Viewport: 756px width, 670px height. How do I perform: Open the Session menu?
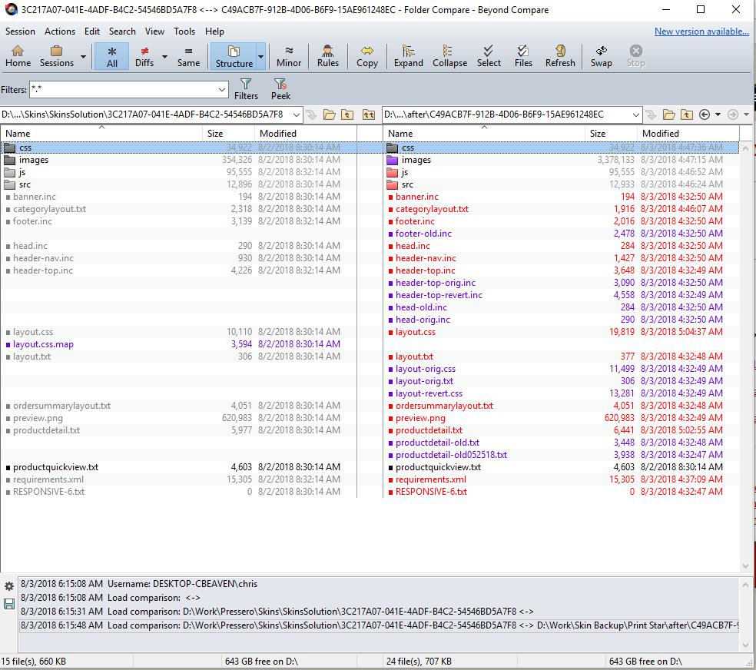coord(20,32)
